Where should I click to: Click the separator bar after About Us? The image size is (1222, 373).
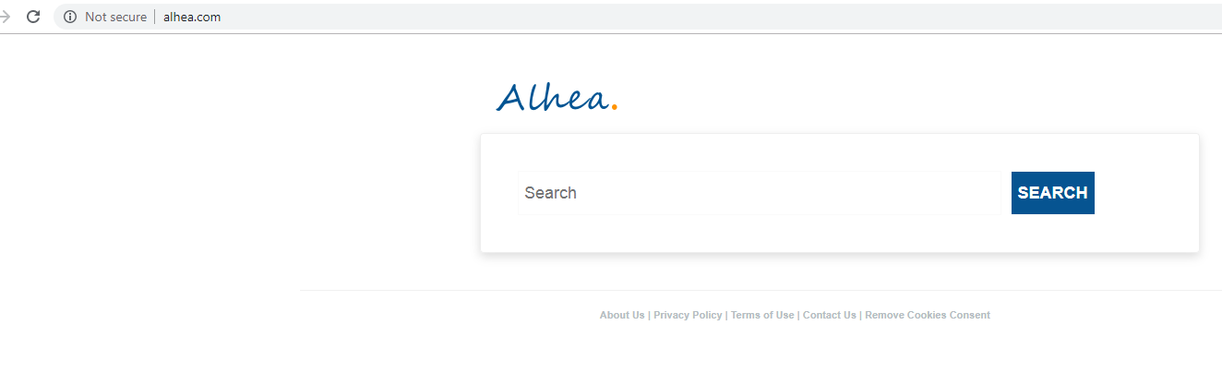pyautogui.click(x=649, y=315)
